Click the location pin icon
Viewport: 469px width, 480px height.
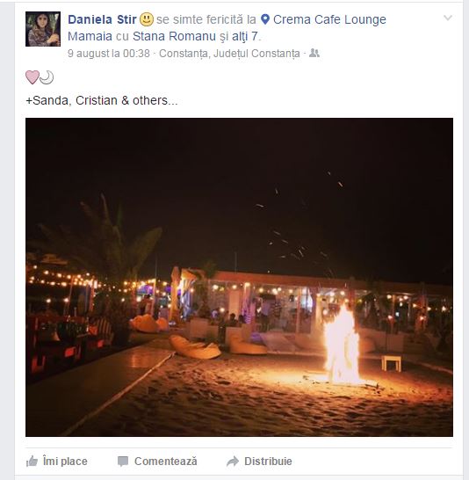coord(264,19)
